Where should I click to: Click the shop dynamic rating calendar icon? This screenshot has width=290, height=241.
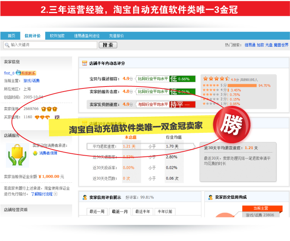(84, 63)
